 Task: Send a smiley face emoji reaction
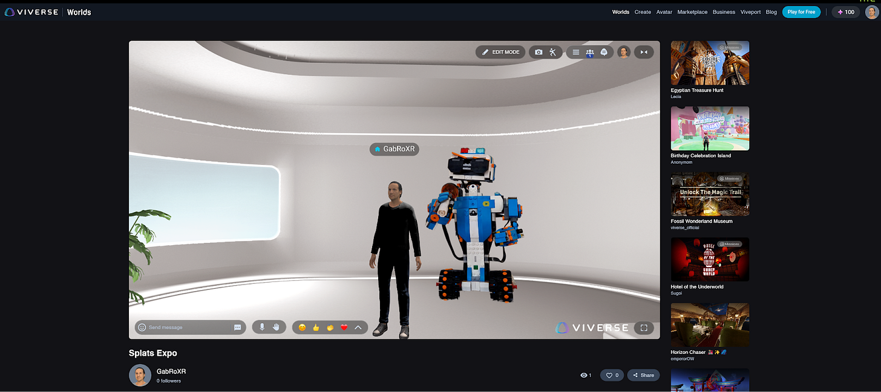tap(301, 327)
